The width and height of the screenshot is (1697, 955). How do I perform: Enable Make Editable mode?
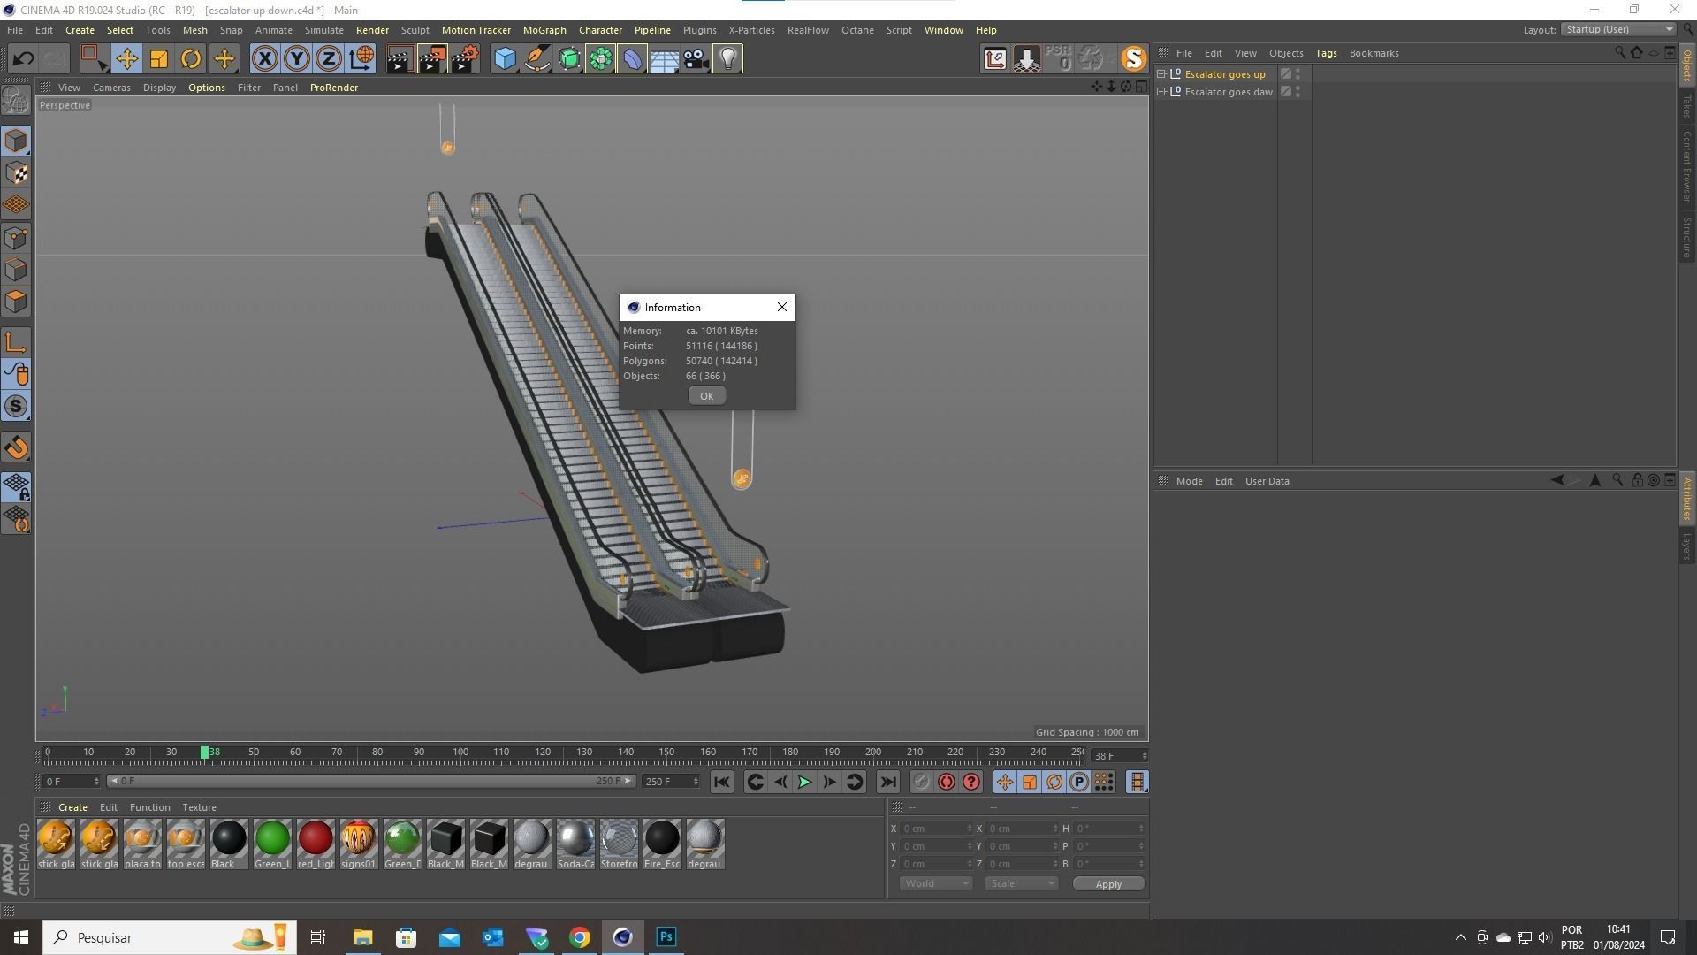point(16,102)
